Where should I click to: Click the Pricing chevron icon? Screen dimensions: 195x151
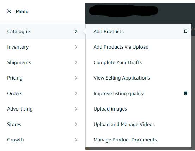coord(76,78)
